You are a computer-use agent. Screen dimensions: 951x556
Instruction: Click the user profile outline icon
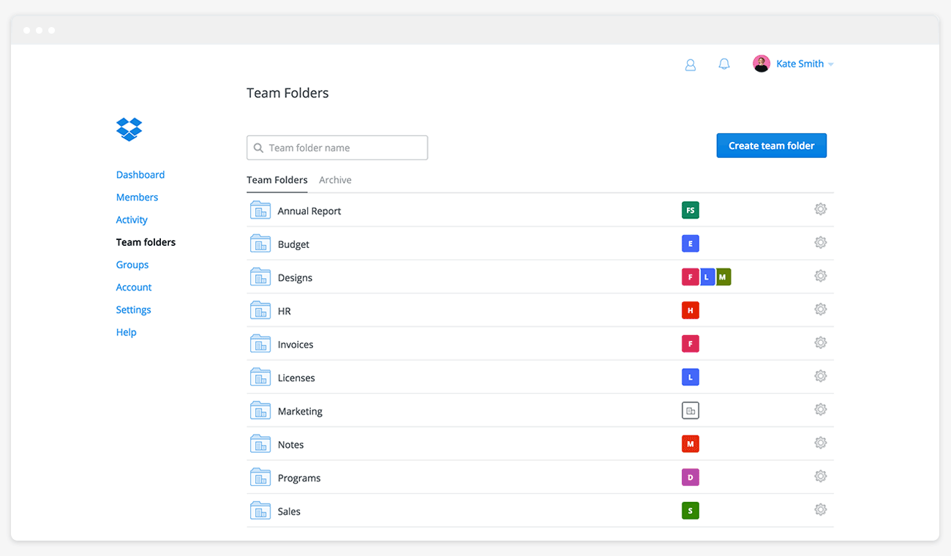[690, 64]
